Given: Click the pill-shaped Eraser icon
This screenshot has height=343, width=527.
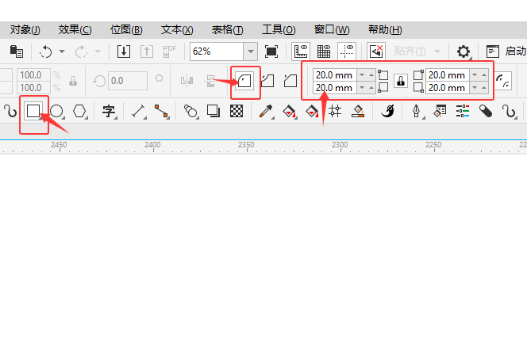Looking at the screenshot, I should click(x=486, y=111).
